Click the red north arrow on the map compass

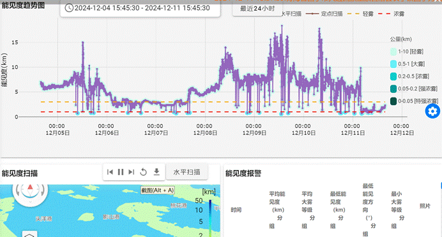click(x=30, y=187)
